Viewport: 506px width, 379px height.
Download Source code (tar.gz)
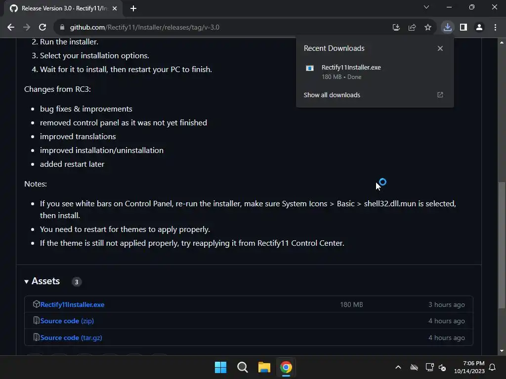[x=71, y=338]
